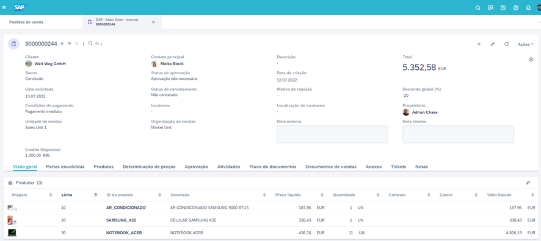Click the Meike Block avatar
Screen dimensions: 541x241
[154, 64]
